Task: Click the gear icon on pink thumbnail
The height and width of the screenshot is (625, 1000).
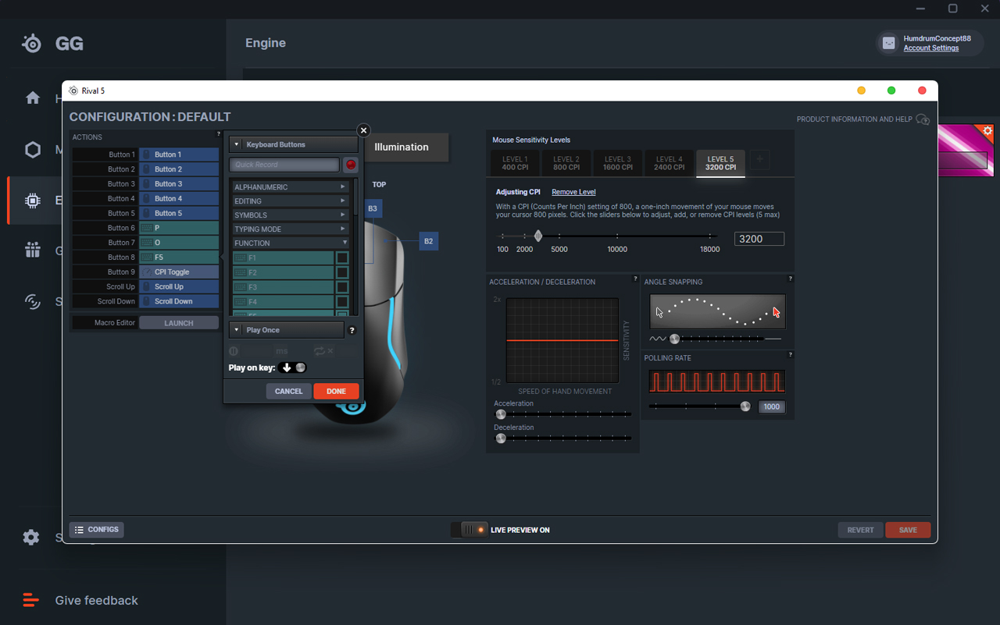Action: click(987, 131)
